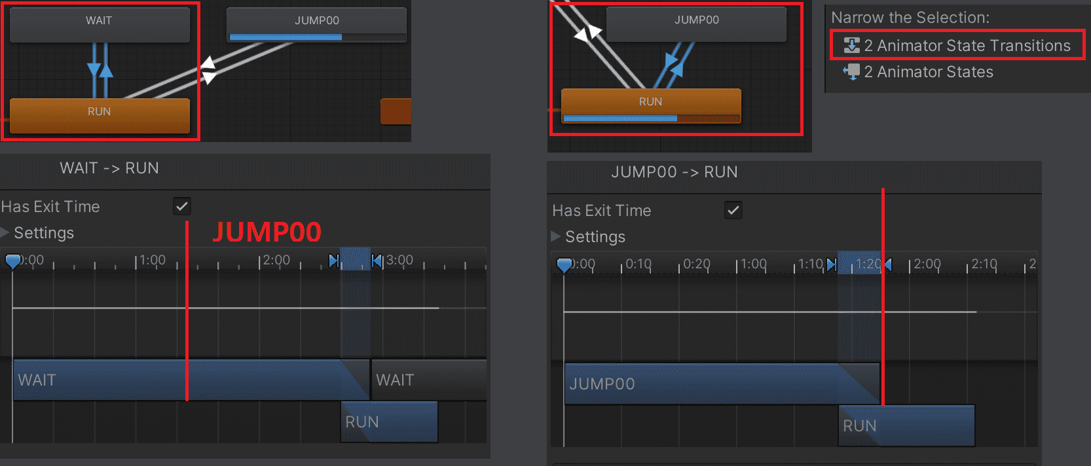
Task: Click white transition arrowheads in right graph
Action: click(x=587, y=32)
